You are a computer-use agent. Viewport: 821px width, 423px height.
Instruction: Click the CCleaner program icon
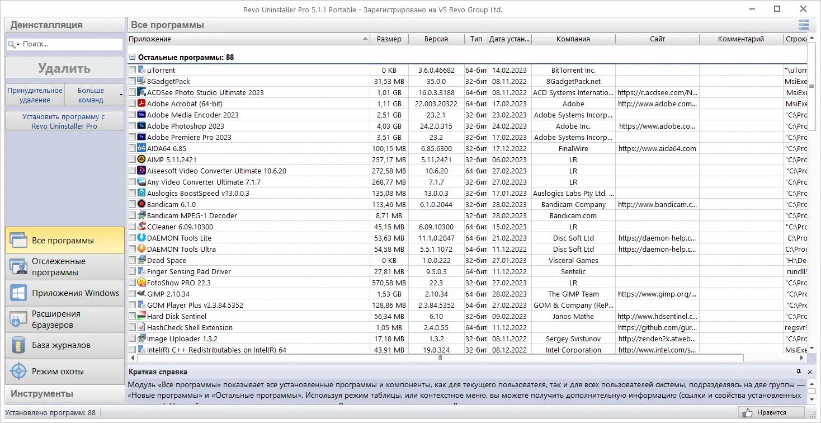pos(141,227)
